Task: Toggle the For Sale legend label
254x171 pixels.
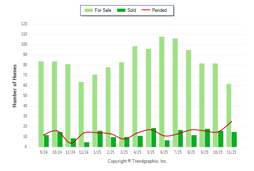Action: coord(102,10)
